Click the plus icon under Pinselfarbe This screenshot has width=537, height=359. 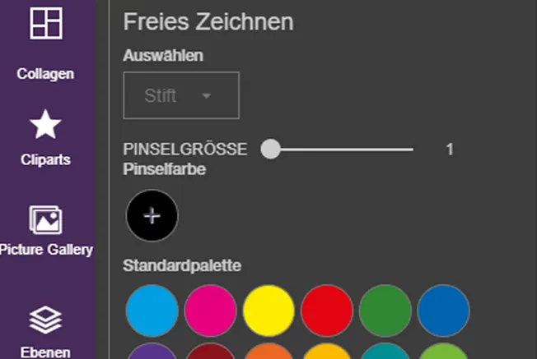click(152, 215)
